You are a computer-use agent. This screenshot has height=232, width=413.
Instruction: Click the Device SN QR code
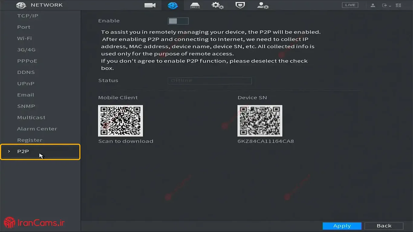[x=260, y=121]
